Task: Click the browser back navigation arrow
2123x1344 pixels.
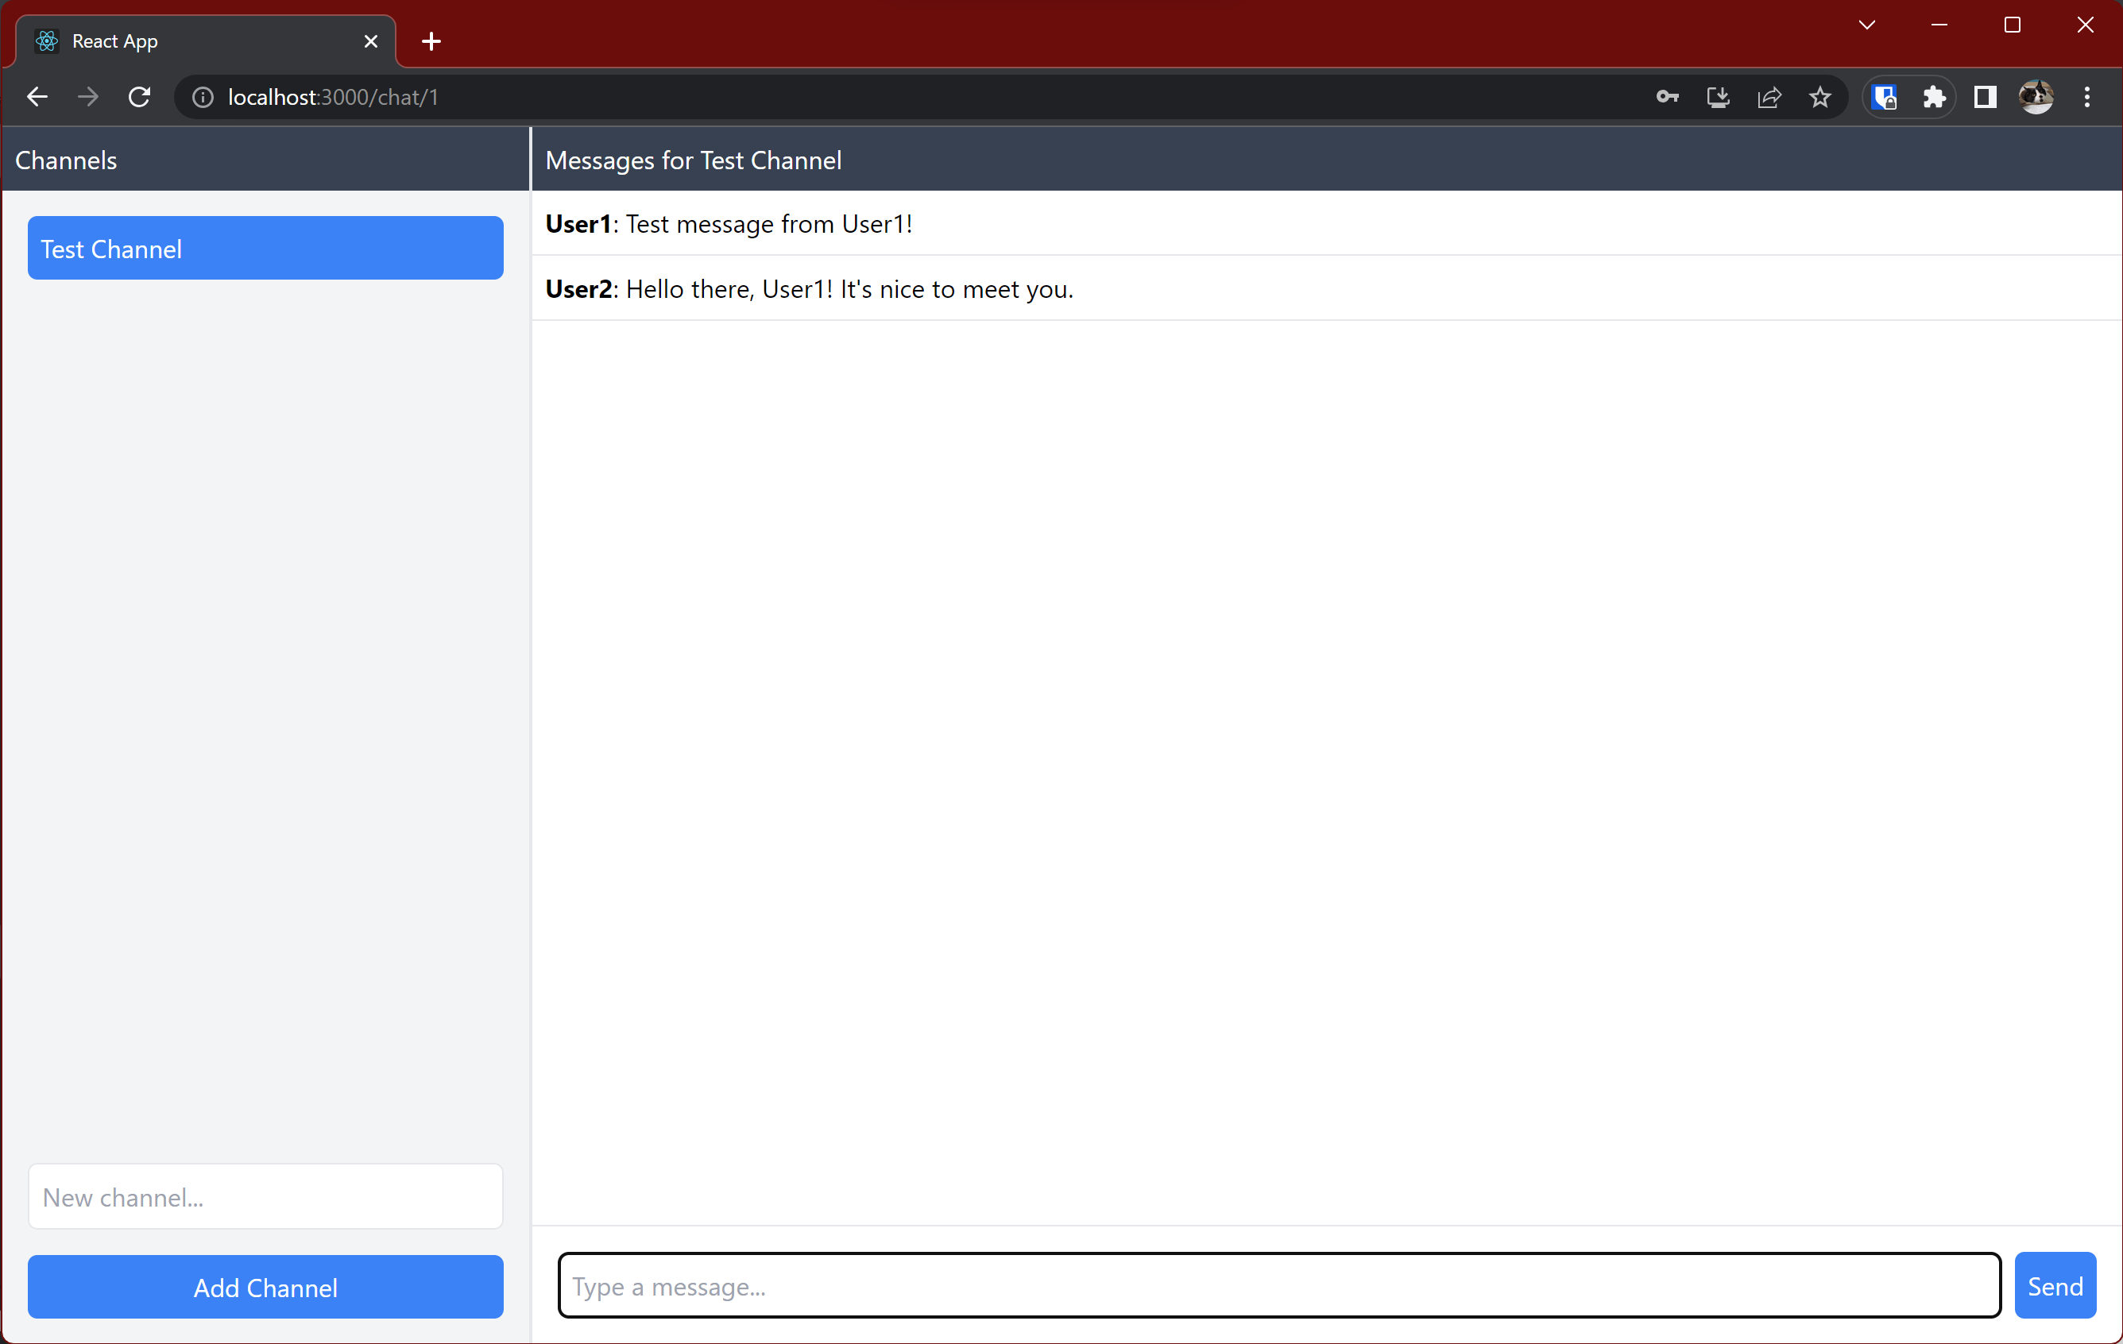Action: (37, 98)
